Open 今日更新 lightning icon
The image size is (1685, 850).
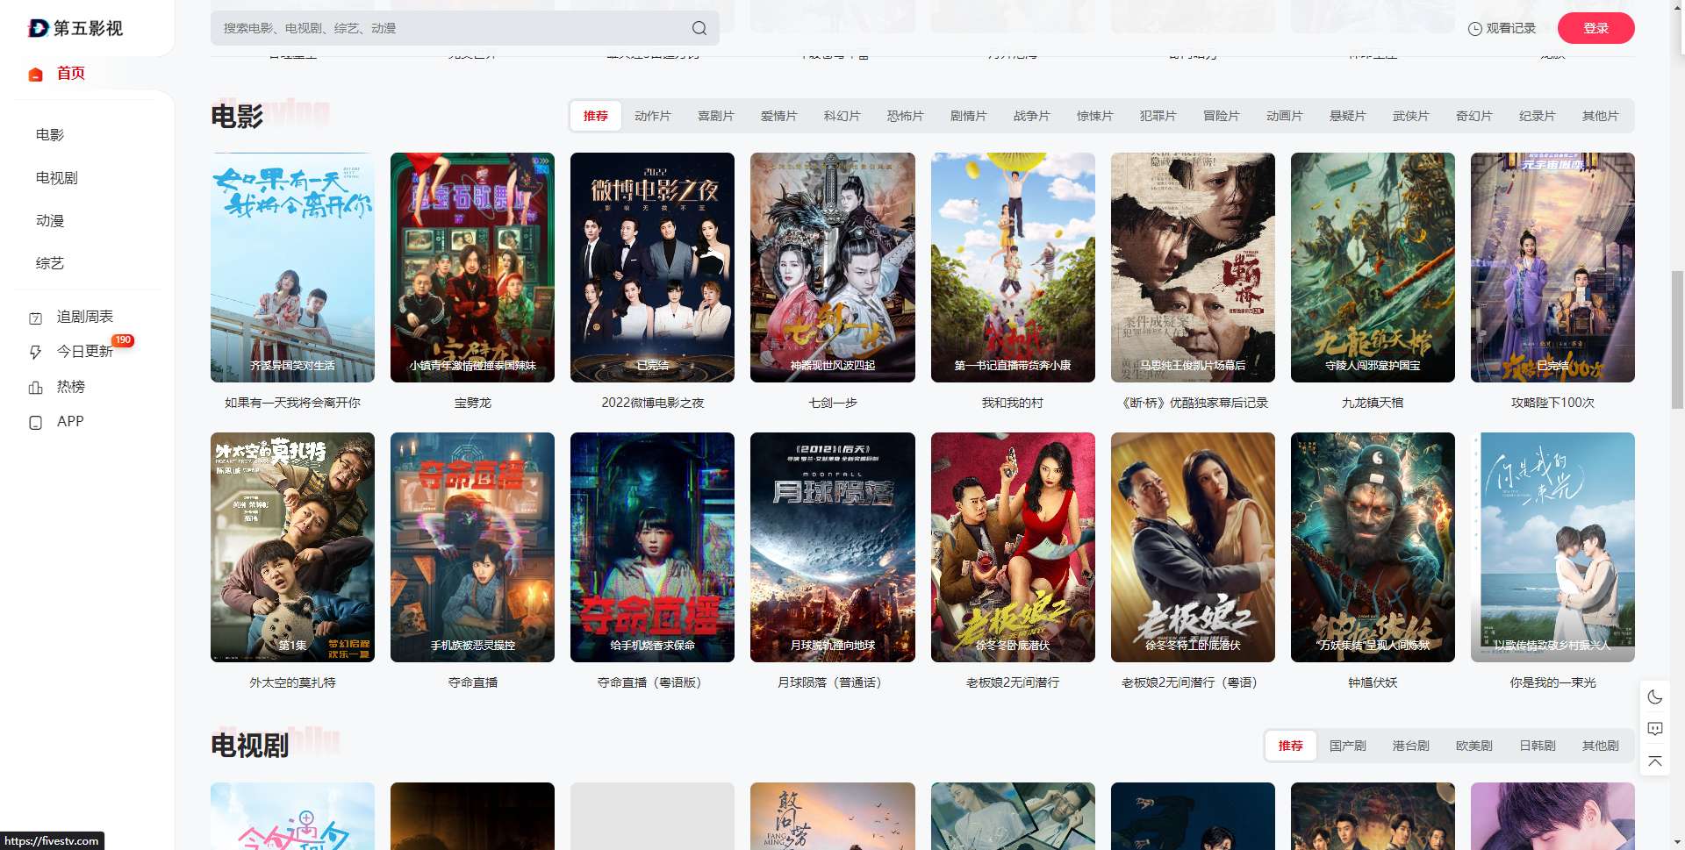coord(36,352)
